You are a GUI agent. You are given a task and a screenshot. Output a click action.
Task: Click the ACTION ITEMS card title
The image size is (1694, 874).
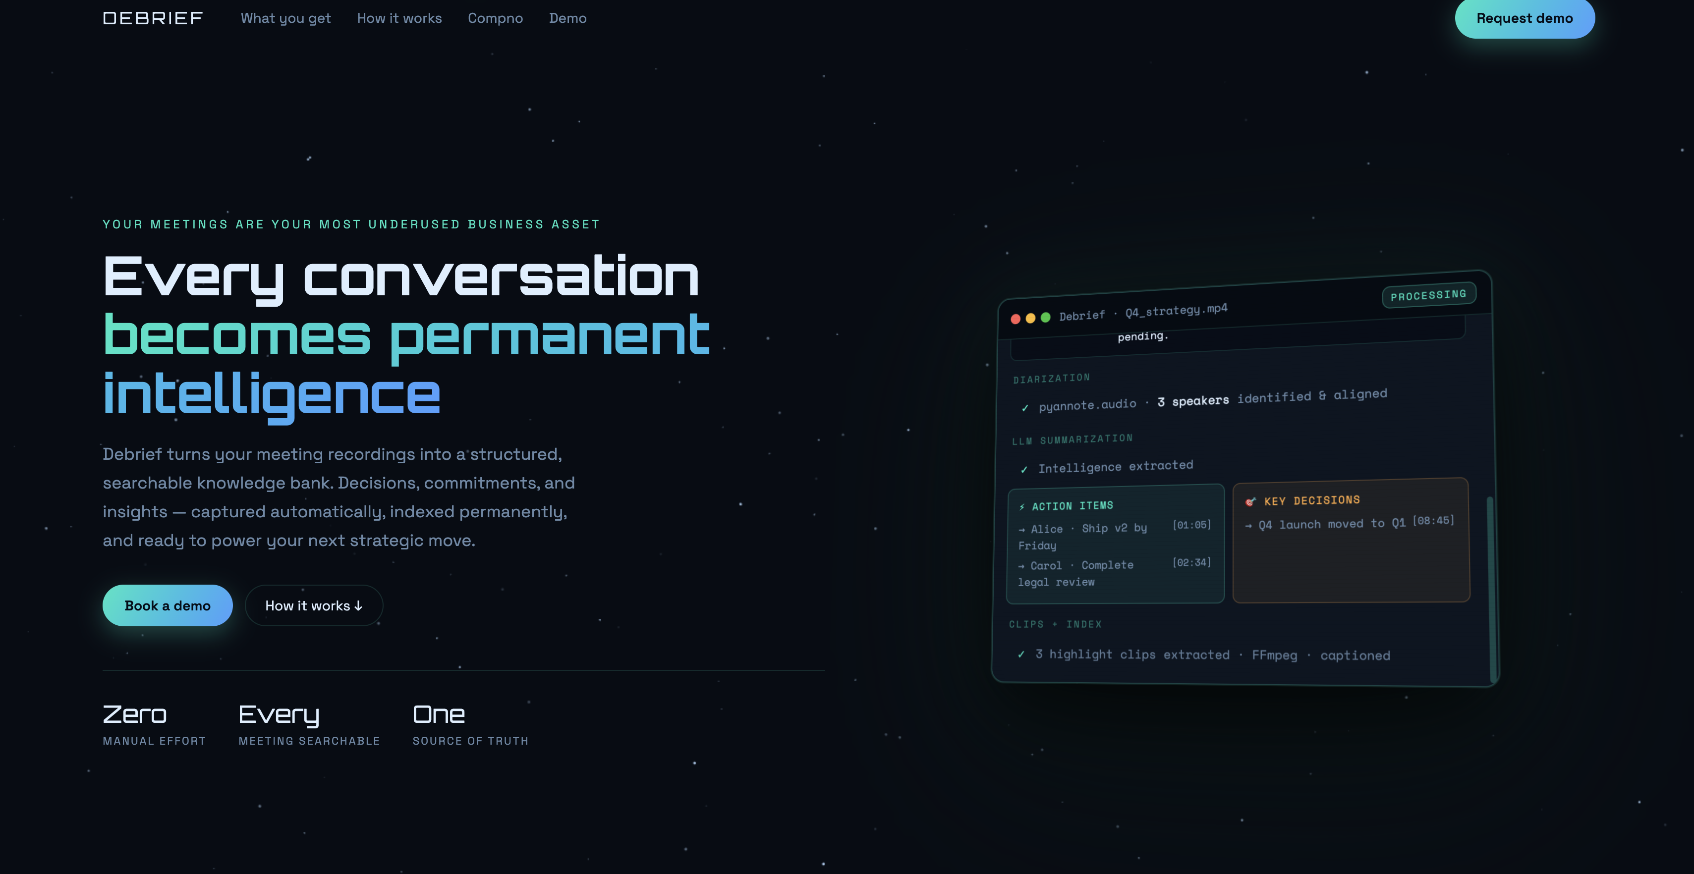pos(1072,506)
